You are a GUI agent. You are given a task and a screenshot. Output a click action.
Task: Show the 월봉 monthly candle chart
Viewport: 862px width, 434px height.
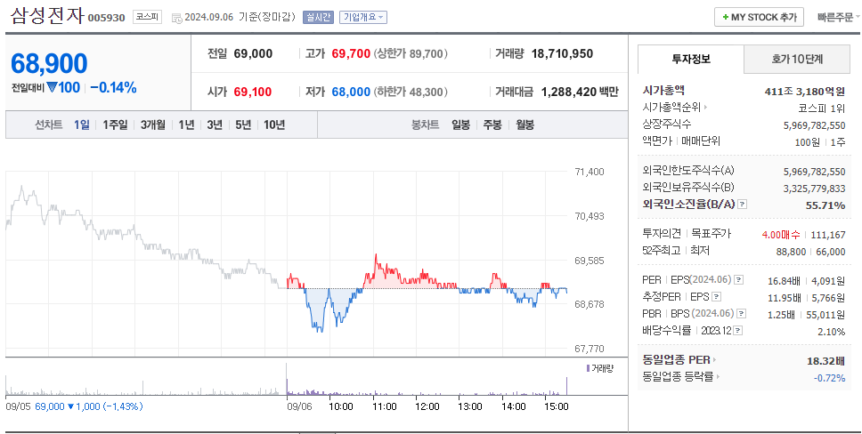(x=525, y=125)
